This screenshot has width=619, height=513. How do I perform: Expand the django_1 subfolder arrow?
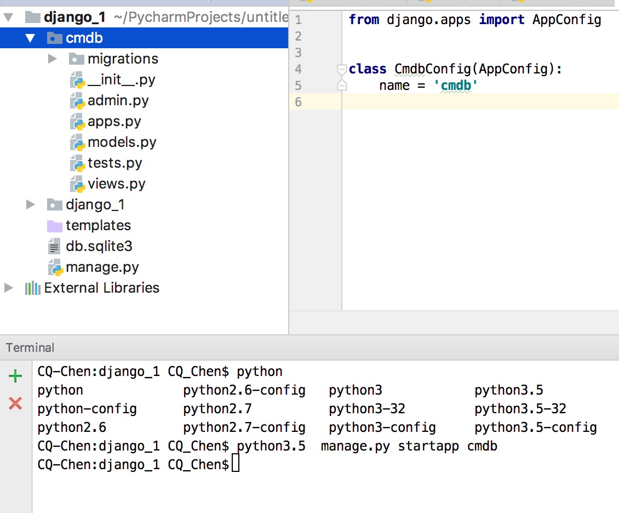[x=31, y=205]
